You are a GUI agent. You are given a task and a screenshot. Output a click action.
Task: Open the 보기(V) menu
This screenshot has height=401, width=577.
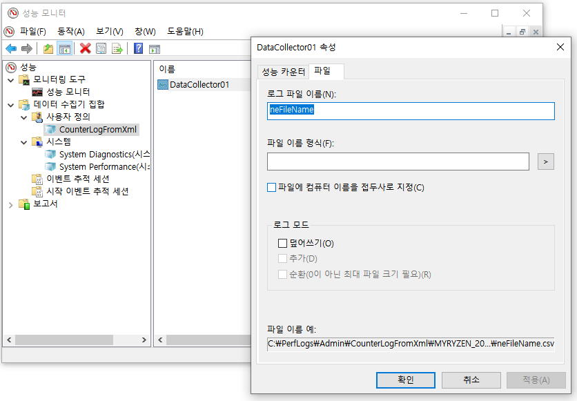tap(110, 32)
